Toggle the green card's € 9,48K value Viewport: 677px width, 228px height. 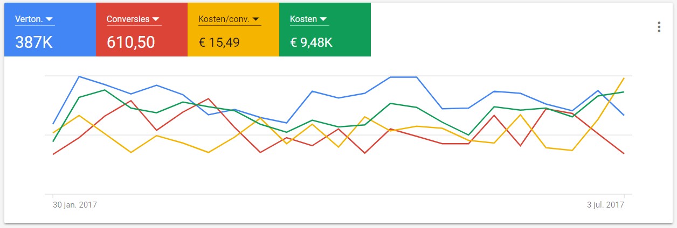(311, 42)
